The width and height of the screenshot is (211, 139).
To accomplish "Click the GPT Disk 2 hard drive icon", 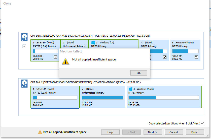I will (24, 84).
